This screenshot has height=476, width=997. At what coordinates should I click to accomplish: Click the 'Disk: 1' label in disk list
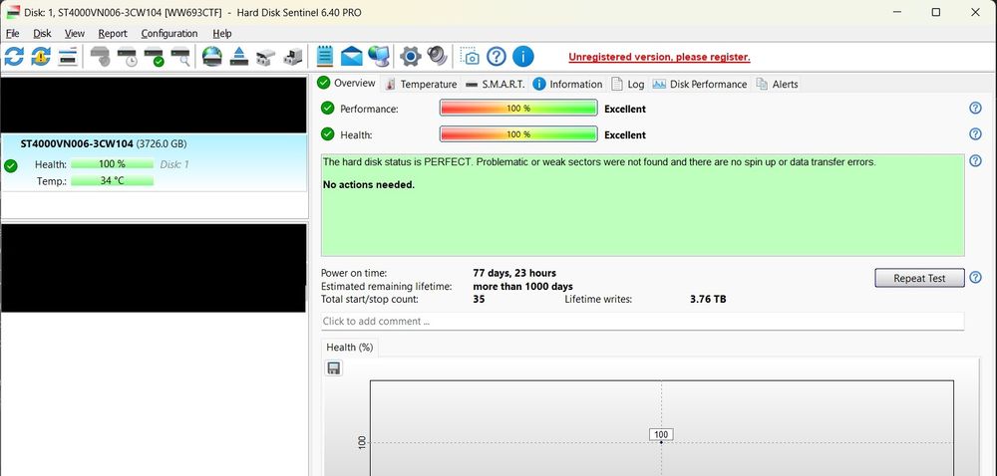pos(174,164)
